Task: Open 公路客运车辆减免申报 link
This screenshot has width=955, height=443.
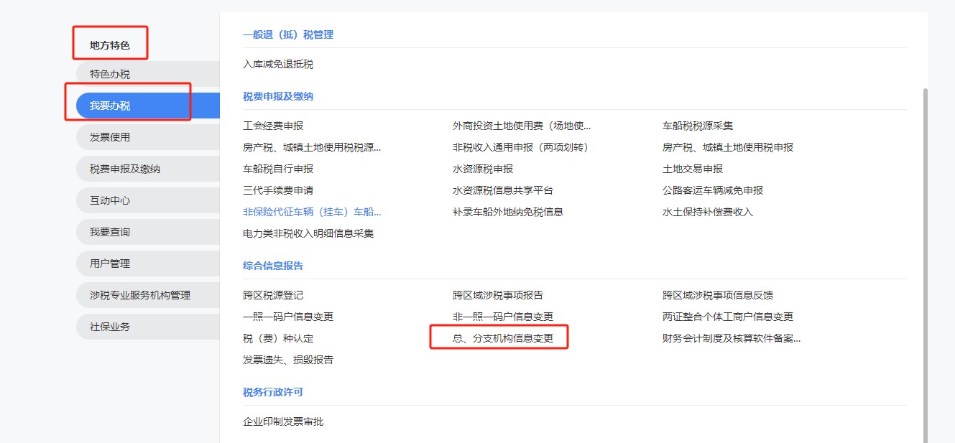Action: tap(713, 190)
